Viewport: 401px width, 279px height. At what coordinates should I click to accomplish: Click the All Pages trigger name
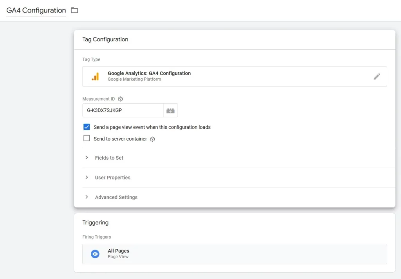coord(118,250)
